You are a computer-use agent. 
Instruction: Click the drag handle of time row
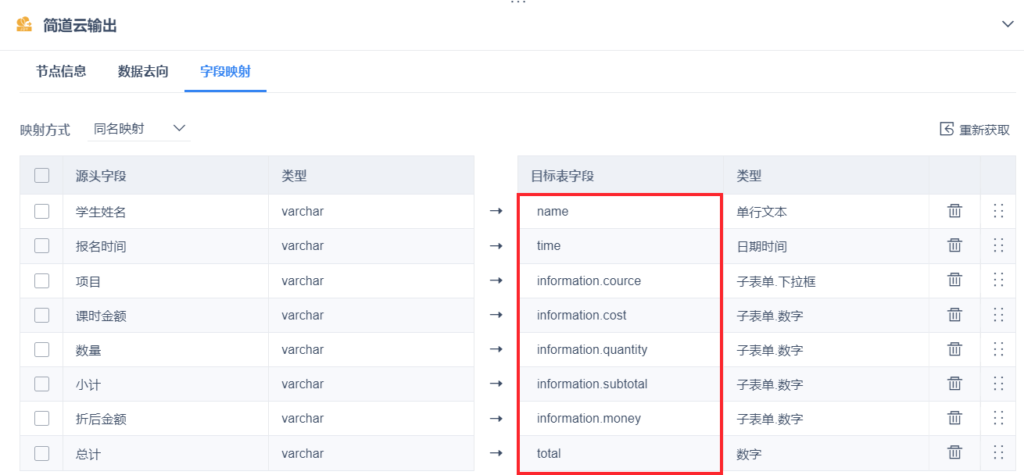tap(998, 245)
